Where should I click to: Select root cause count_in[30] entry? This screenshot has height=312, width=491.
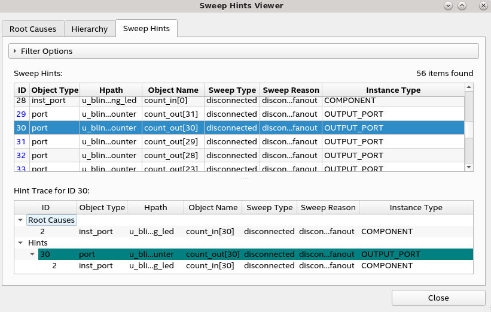tap(209, 231)
